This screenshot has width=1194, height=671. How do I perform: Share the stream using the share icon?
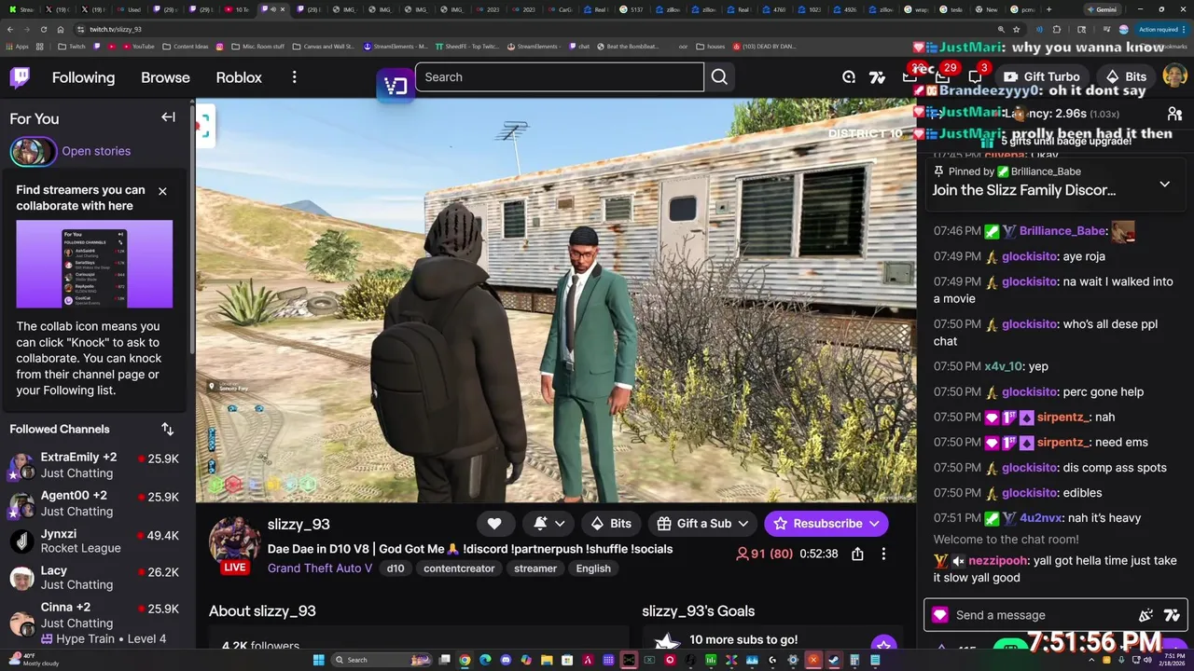click(857, 554)
